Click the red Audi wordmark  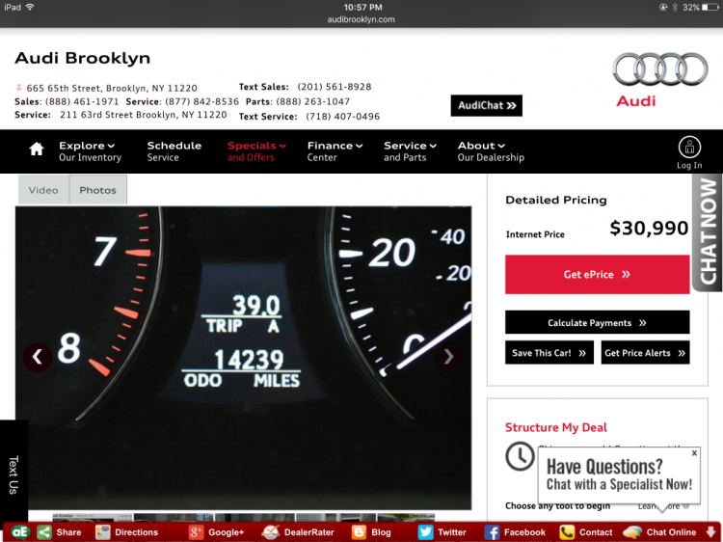click(636, 101)
